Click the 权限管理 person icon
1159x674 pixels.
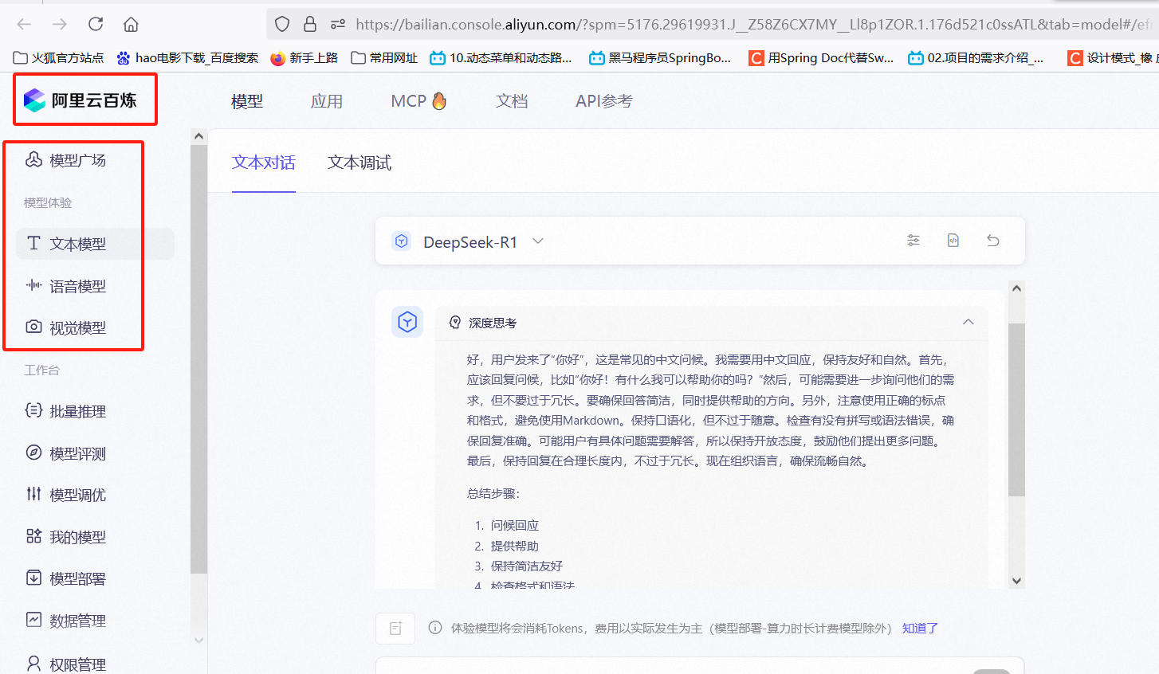[x=33, y=663]
